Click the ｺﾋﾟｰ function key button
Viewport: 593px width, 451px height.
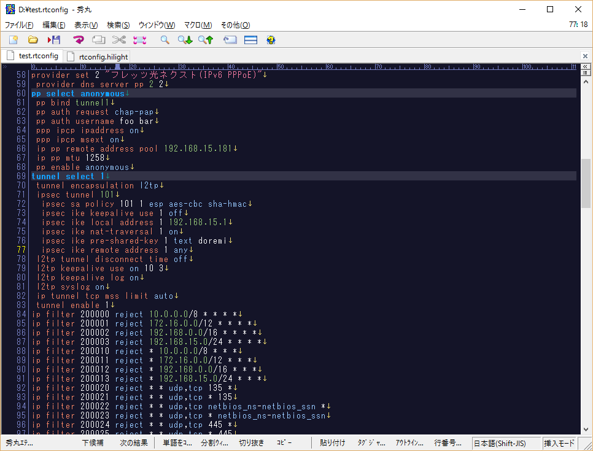284,442
